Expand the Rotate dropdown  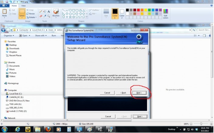click(x=31, y=17)
